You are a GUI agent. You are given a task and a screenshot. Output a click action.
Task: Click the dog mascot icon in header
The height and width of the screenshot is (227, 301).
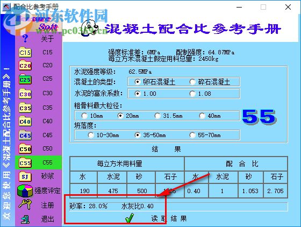pyautogui.click(x=89, y=28)
